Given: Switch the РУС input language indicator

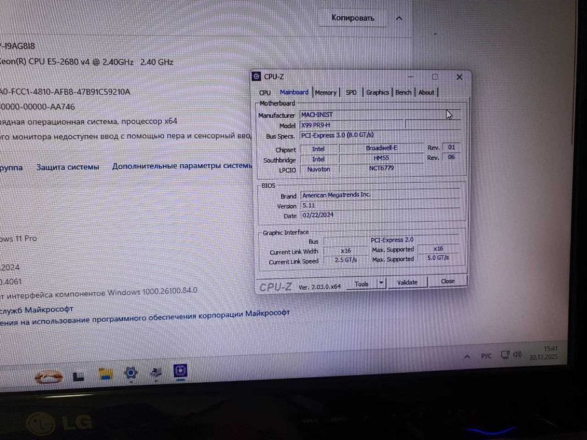Looking at the screenshot, I should pyautogui.click(x=486, y=356).
